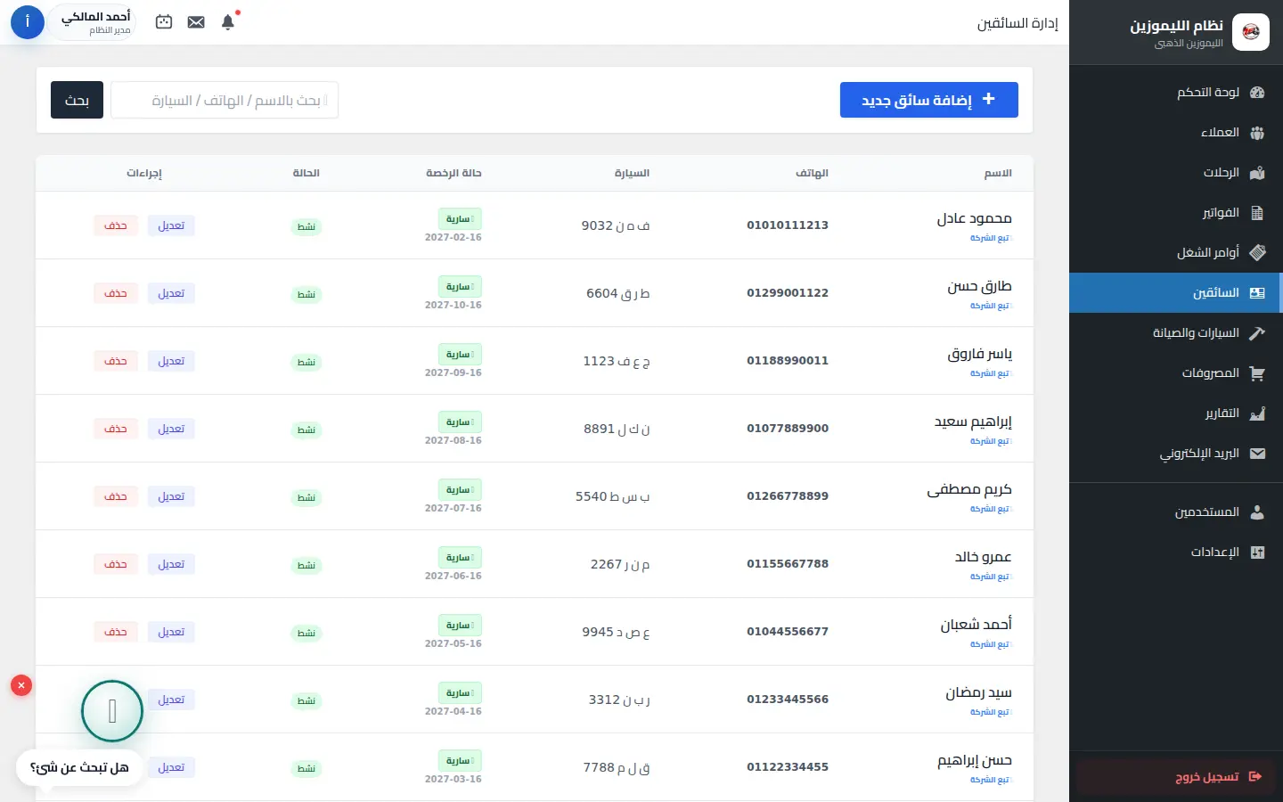Click the blue user avatar circle
Image resolution: width=1283 pixels, height=802 pixels.
[28, 22]
